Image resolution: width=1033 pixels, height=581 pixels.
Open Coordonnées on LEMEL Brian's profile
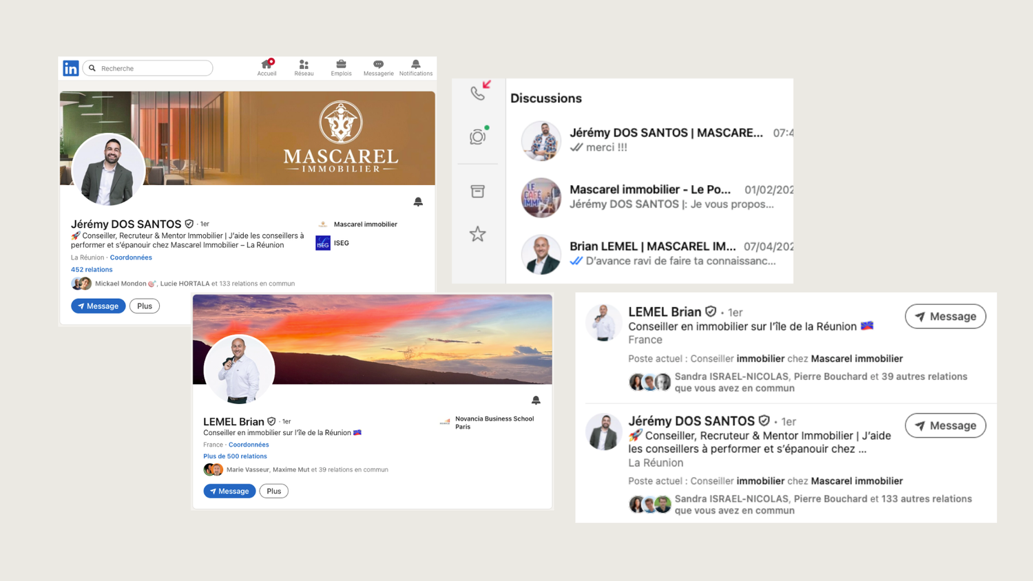pos(249,445)
